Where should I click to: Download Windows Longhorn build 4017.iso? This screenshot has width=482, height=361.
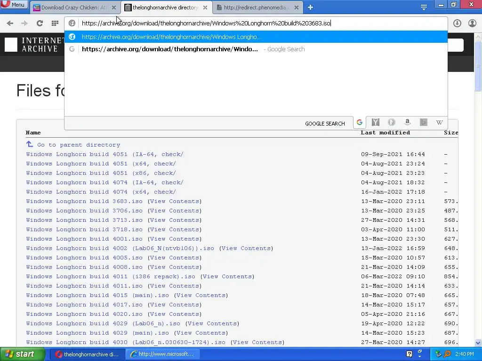pyautogui.click(x=84, y=305)
